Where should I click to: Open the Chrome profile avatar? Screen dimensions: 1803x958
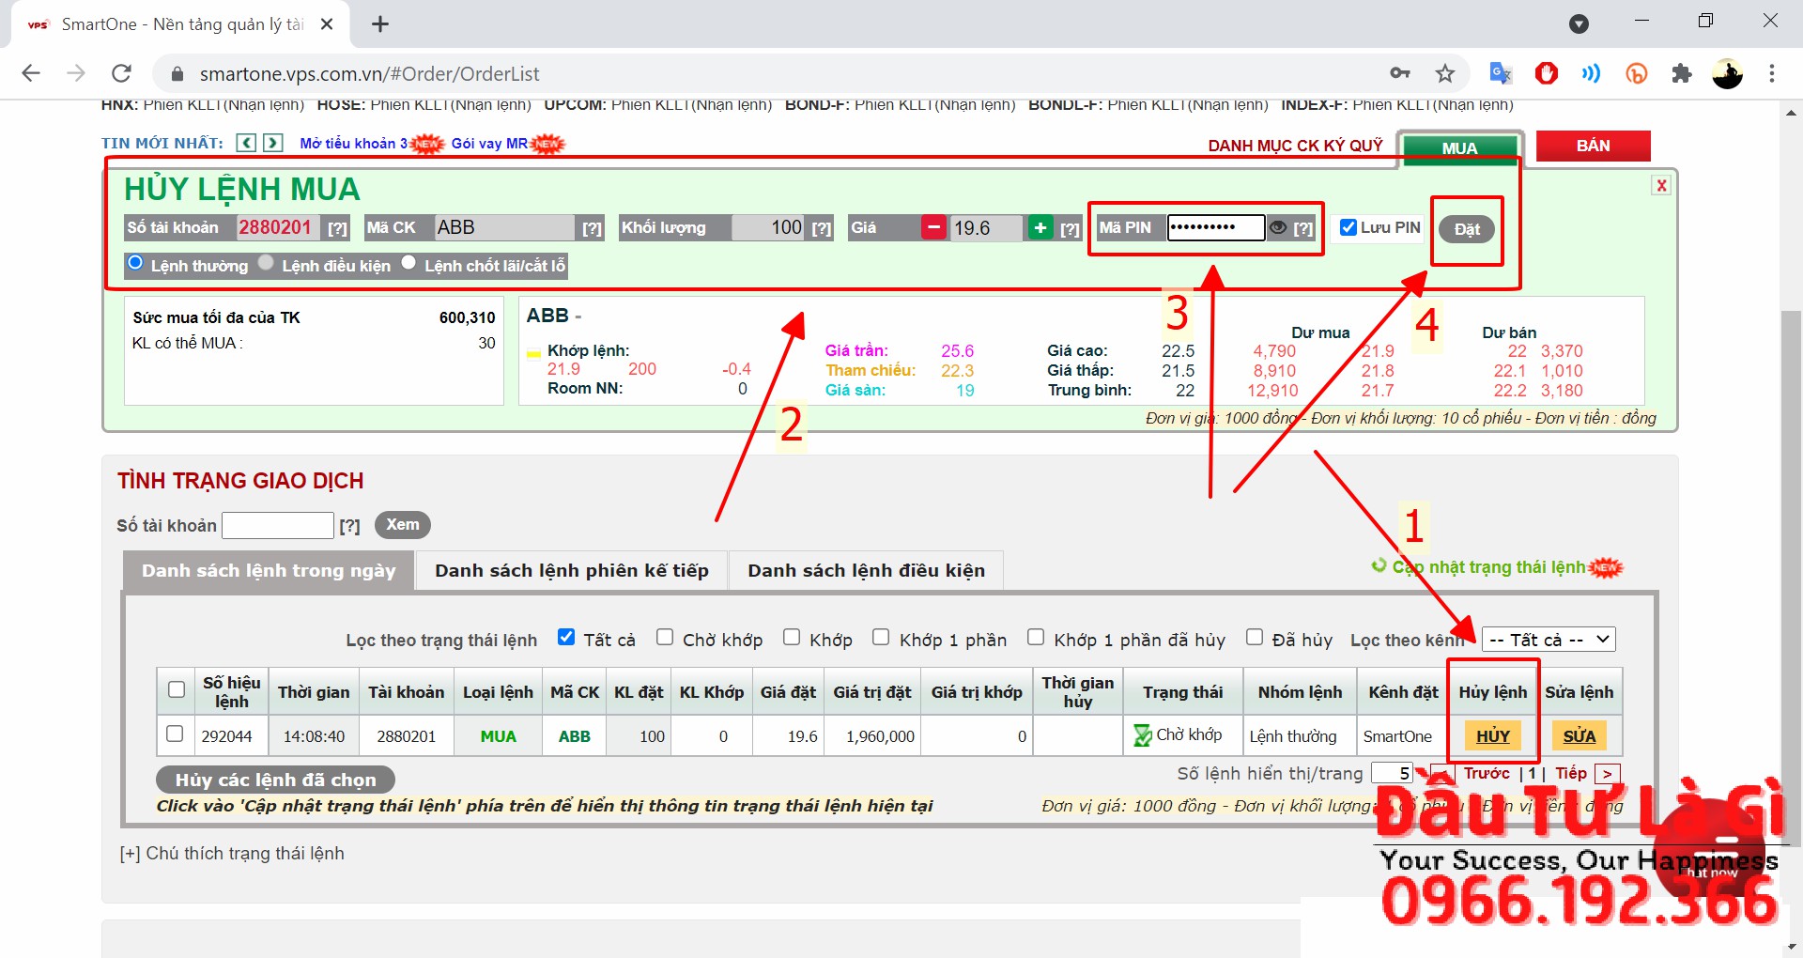tap(1727, 73)
